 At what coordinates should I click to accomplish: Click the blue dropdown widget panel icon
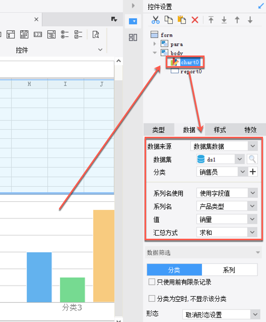click(133, 21)
